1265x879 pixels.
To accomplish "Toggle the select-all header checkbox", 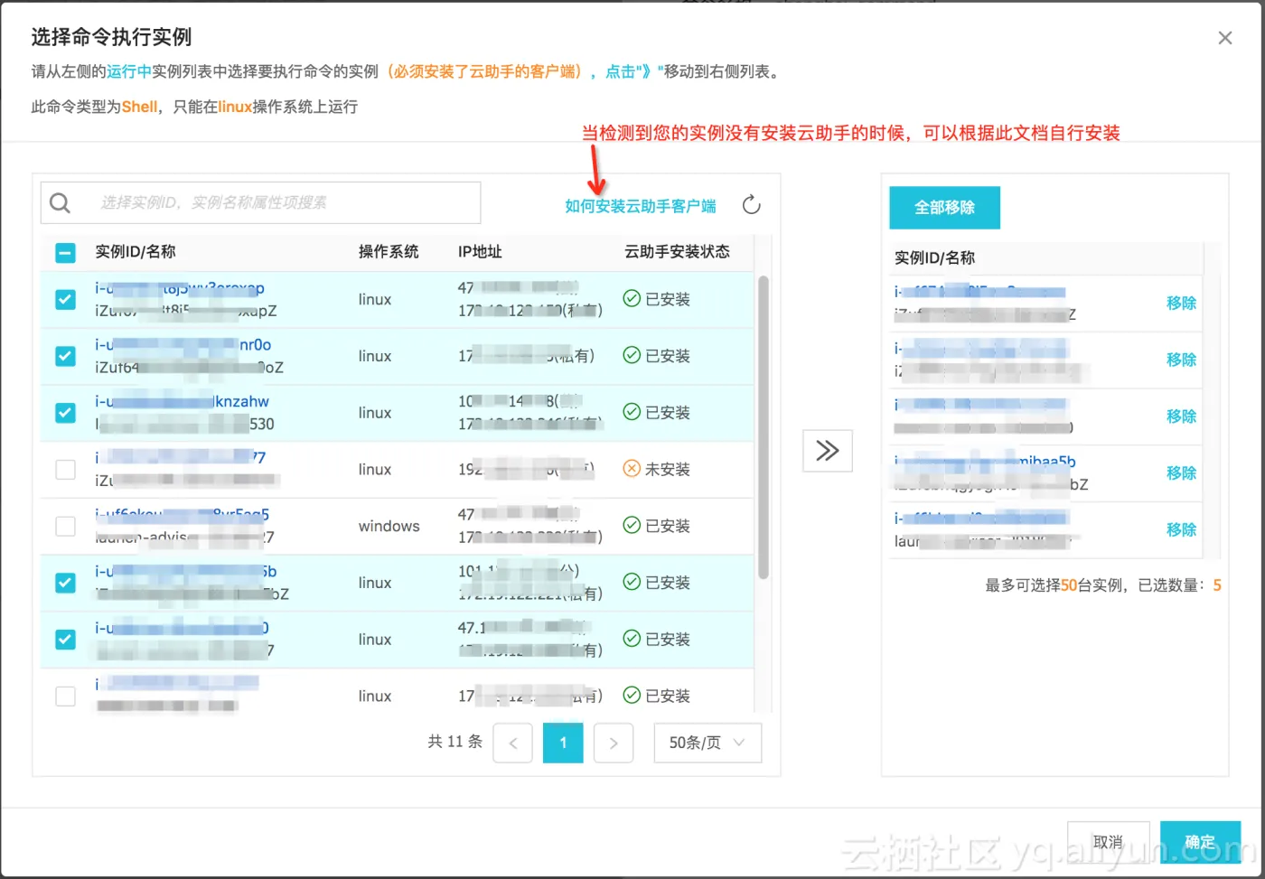I will point(66,253).
